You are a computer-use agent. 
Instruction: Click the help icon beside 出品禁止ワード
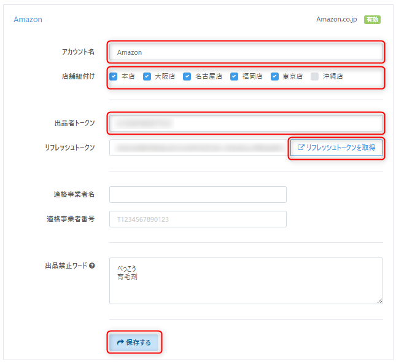click(92, 266)
